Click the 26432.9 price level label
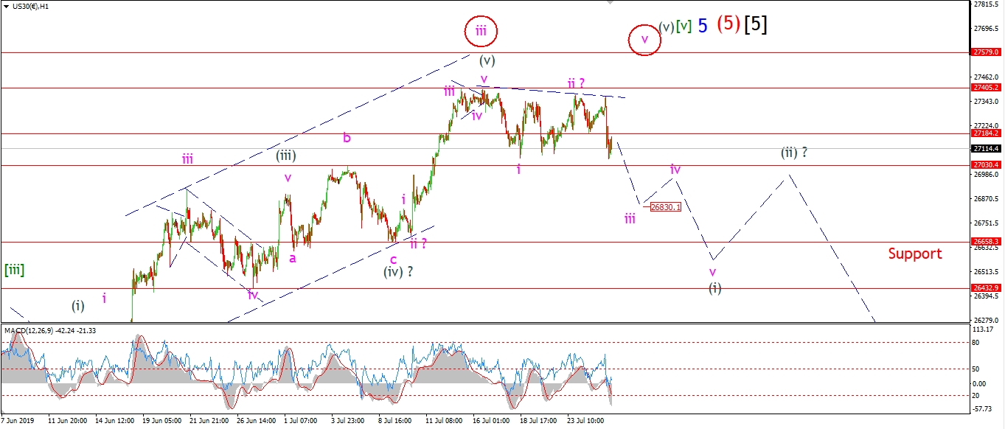Viewport: 1005px width, 429px height. coord(986,288)
